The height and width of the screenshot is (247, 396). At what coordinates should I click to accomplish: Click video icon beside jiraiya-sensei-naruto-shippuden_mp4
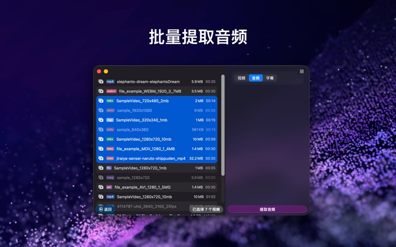101,158
